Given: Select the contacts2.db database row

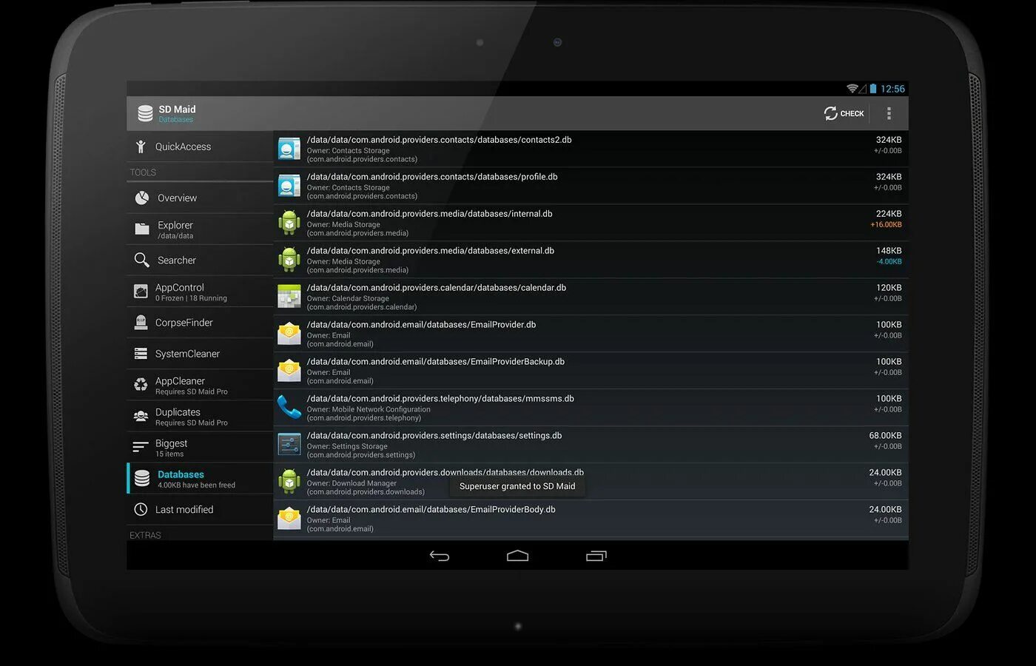Looking at the screenshot, I should coord(591,149).
